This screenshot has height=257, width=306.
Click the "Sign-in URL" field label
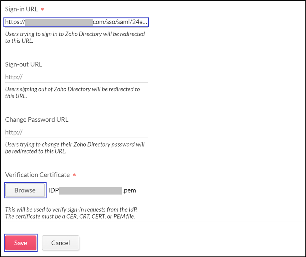pyautogui.click(x=21, y=9)
